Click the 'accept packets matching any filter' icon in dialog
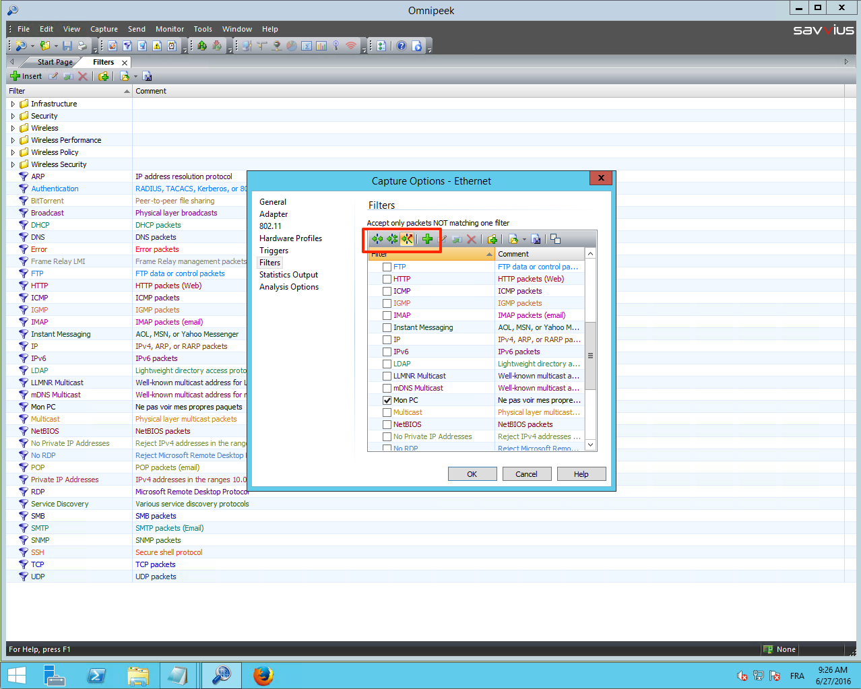This screenshot has height=689, width=861. click(377, 239)
